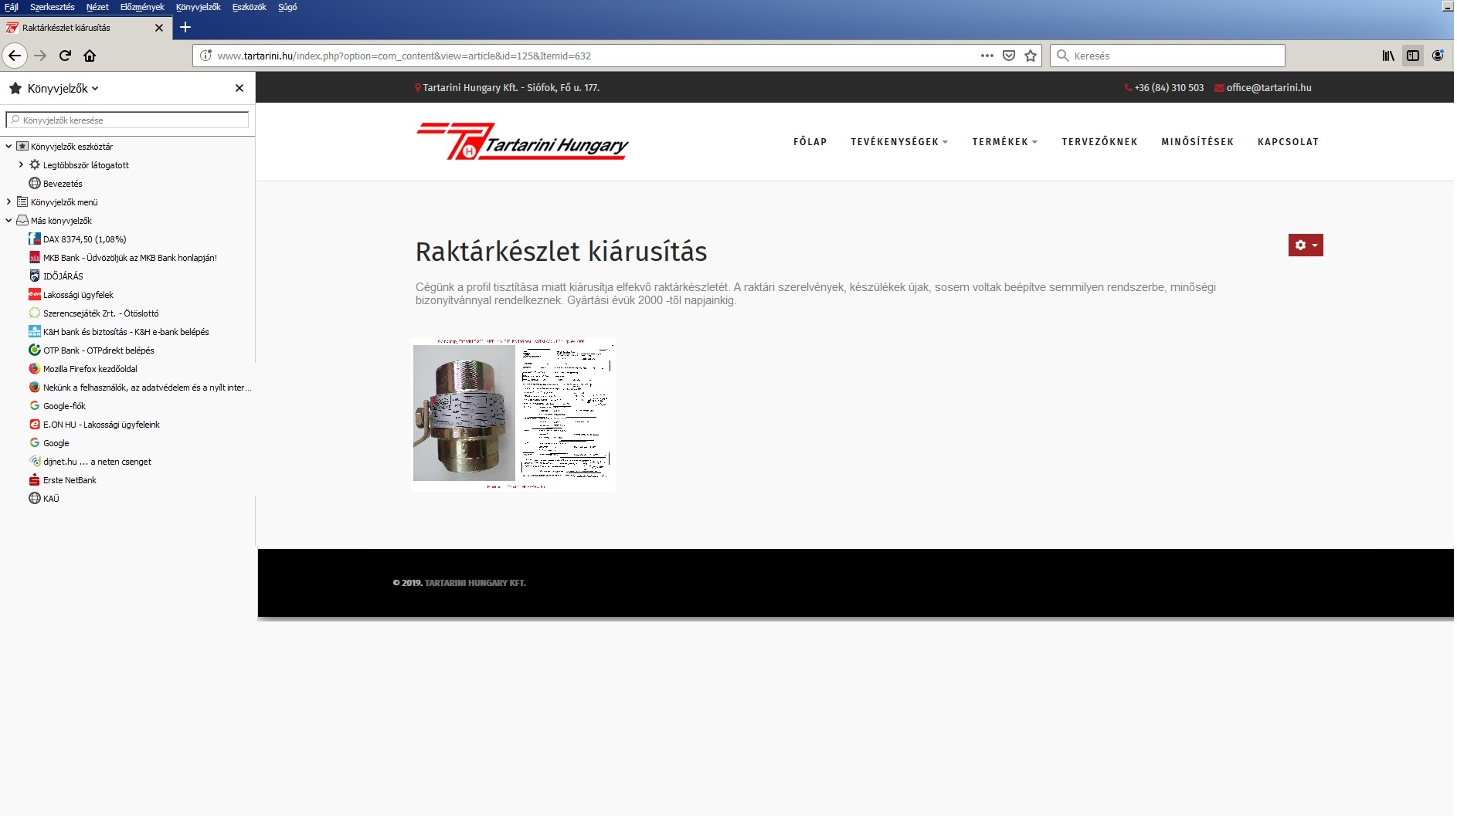The height and width of the screenshot is (816, 1457).
Task: Go to the browser home page
Action: [x=90, y=56]
